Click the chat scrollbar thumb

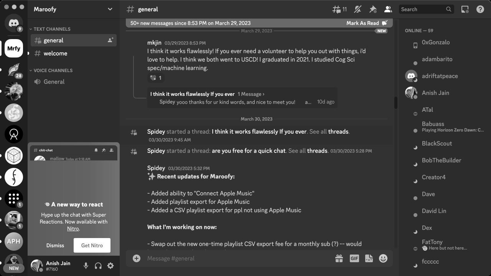pyautogui.click(x=396, y=103)
